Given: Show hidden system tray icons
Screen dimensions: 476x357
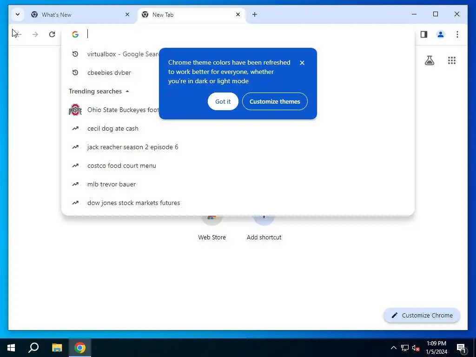Looking at the screenshot, I should [x=393, y=348].
